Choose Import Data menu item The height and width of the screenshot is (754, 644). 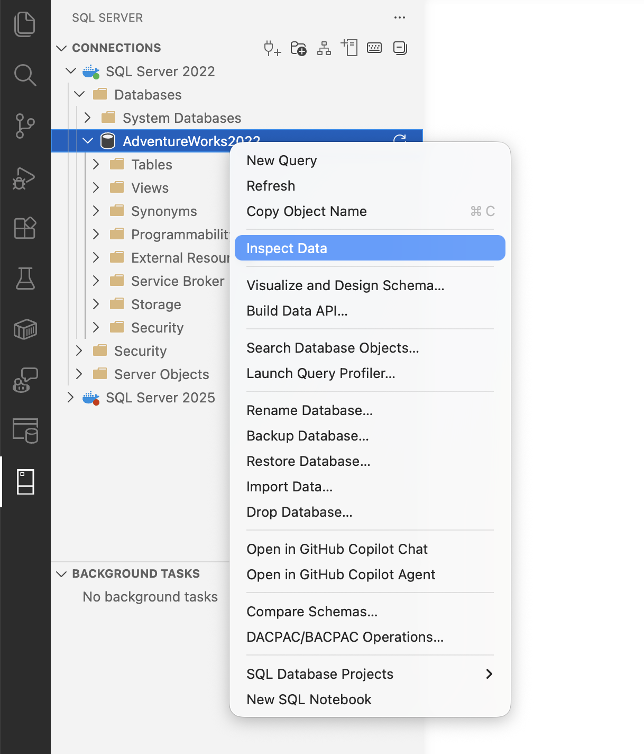click(x=370, y=487)
